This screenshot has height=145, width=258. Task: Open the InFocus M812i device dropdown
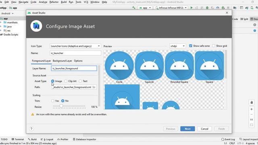coord(171,8)
